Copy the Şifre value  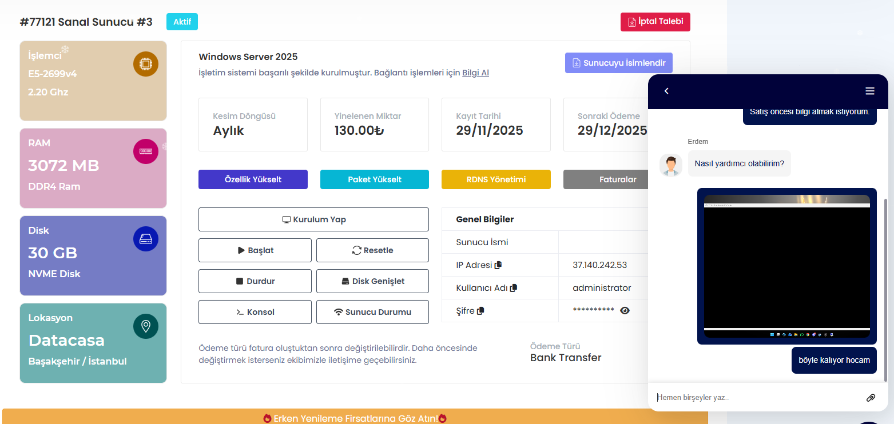[480, 311]
